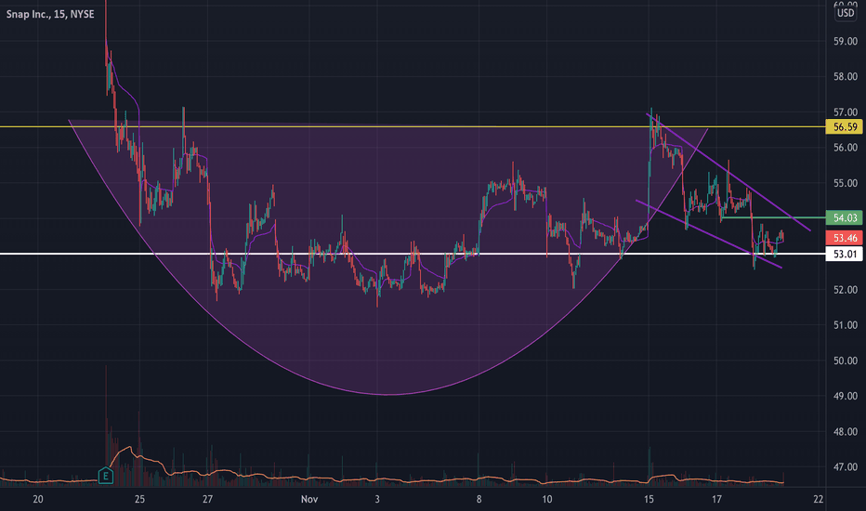Click the earnings 'E' marker icon
This screenshot has width=866, height=511.
coord(106,476)
